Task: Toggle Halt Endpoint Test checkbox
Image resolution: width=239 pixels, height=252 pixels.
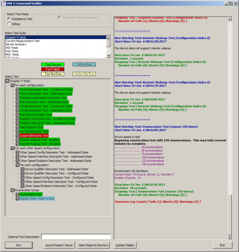Action: click(18, 127)
